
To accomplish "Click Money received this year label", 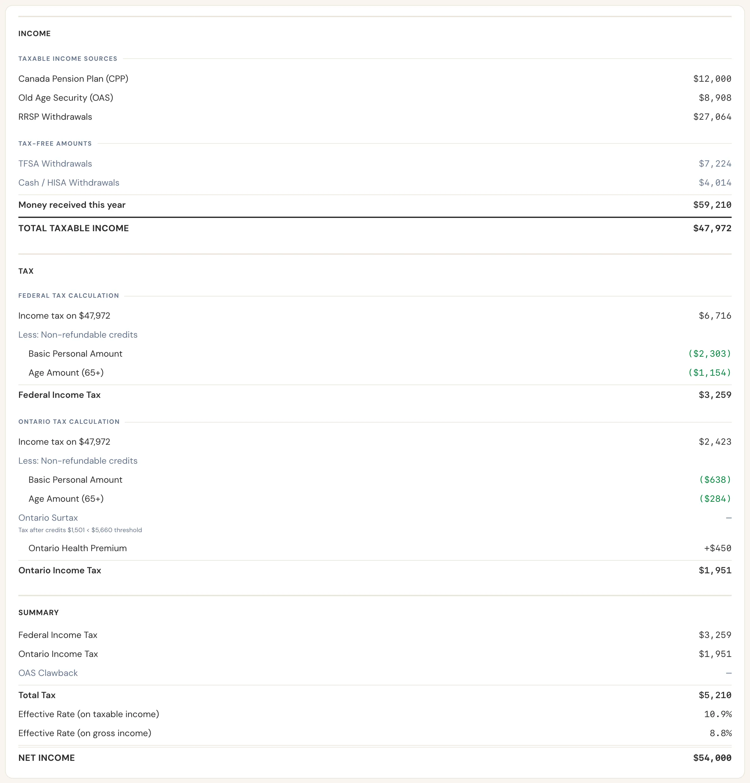I will coord(72,205).
